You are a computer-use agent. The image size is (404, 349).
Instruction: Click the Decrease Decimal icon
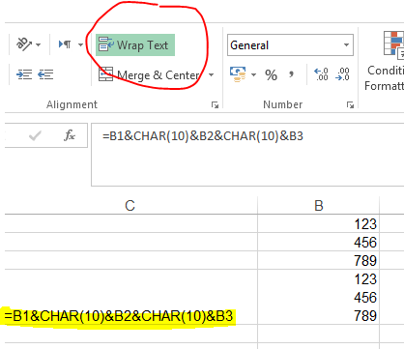pos(342,74)
